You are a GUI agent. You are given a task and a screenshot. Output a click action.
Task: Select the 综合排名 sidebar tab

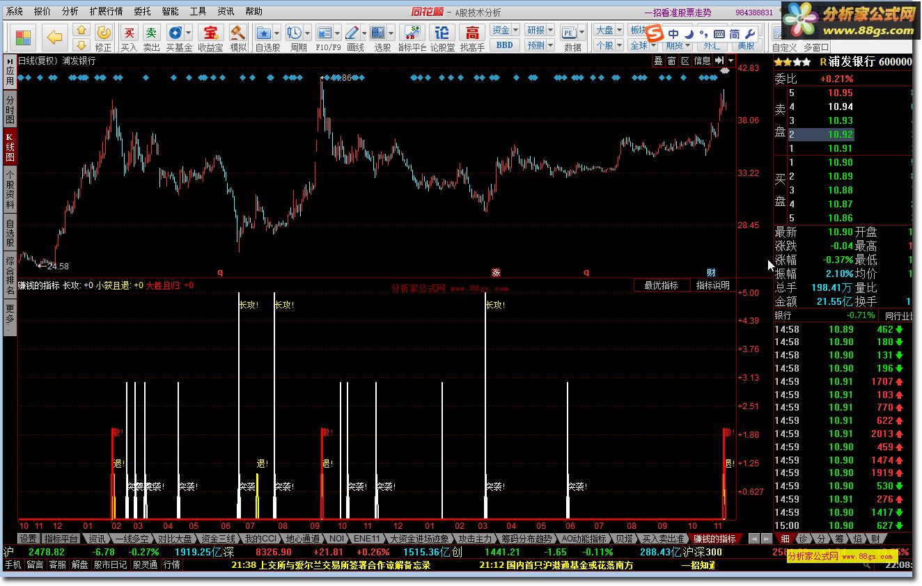coord(10,275)
